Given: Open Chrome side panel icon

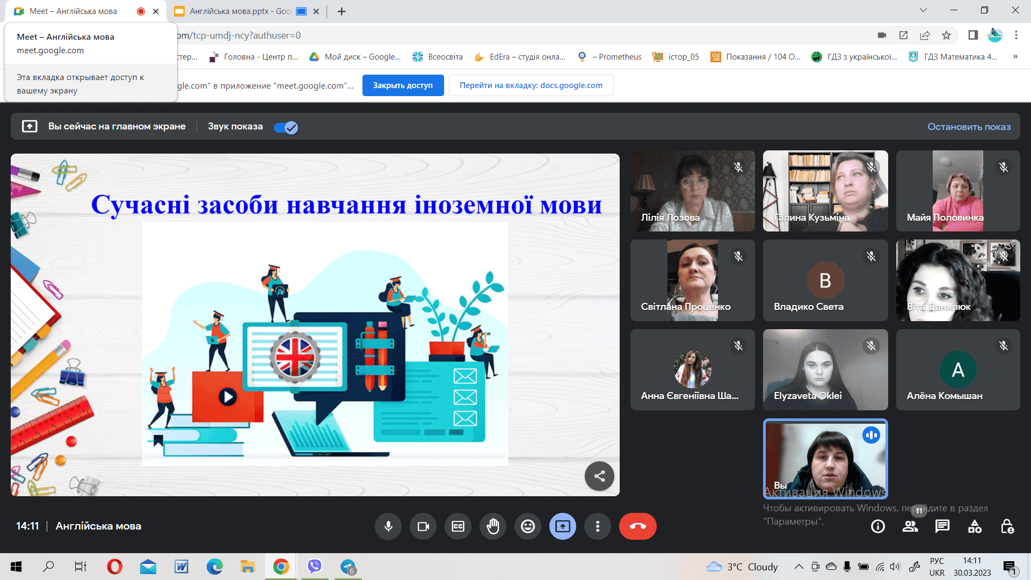Looking at the screenshot, I should click(x=973, y=35).
